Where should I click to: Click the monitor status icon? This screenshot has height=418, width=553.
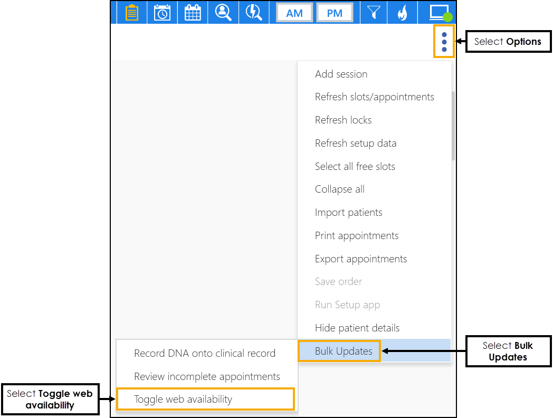pyautogui.click(x=439, y=13)
